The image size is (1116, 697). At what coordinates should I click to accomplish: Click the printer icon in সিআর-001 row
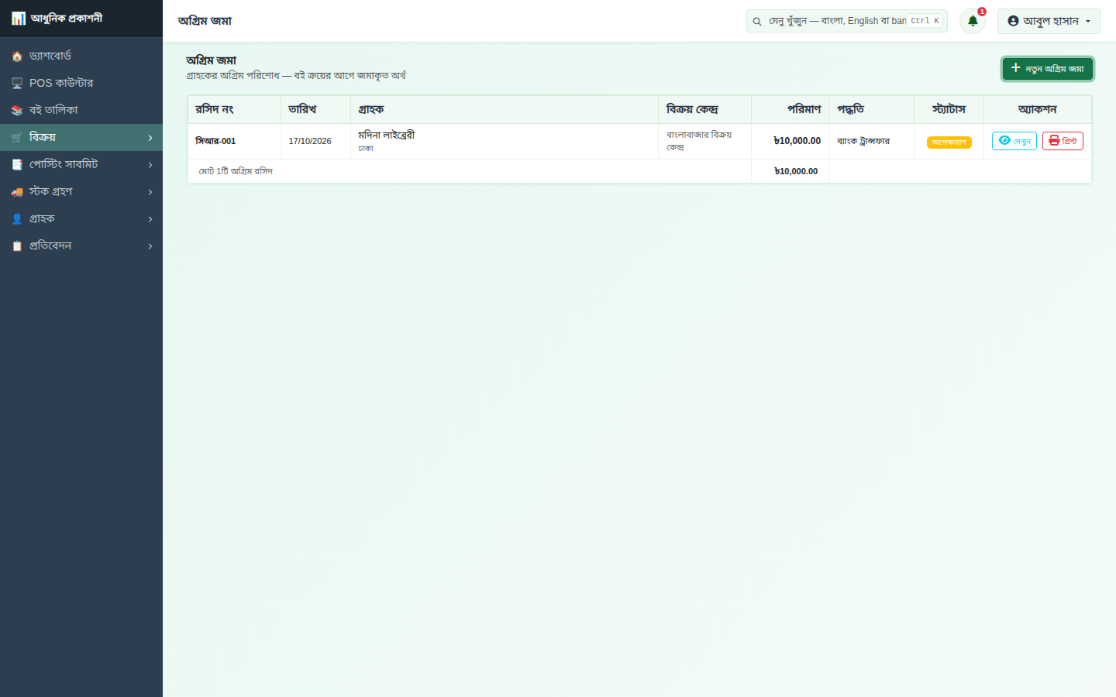1054,140
